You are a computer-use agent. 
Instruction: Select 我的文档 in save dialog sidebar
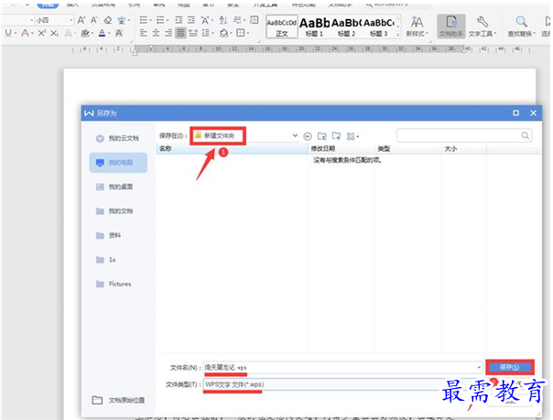117,211
